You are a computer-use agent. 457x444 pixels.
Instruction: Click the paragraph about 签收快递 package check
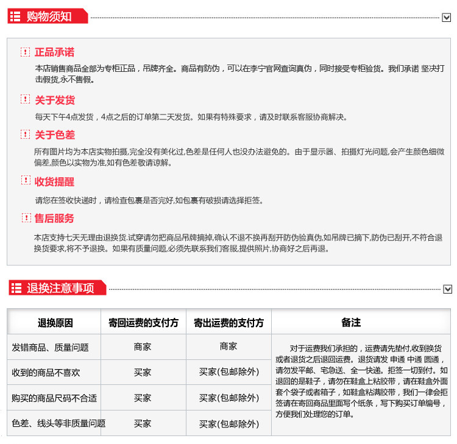(149, 200)
